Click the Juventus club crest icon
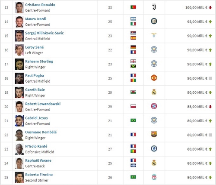 tap(154, 7)
